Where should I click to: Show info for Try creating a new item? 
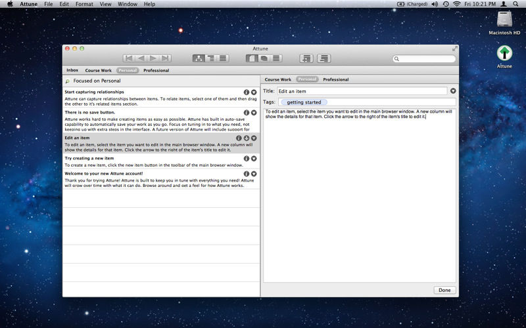pyautogui.click(x=246, y=158)
